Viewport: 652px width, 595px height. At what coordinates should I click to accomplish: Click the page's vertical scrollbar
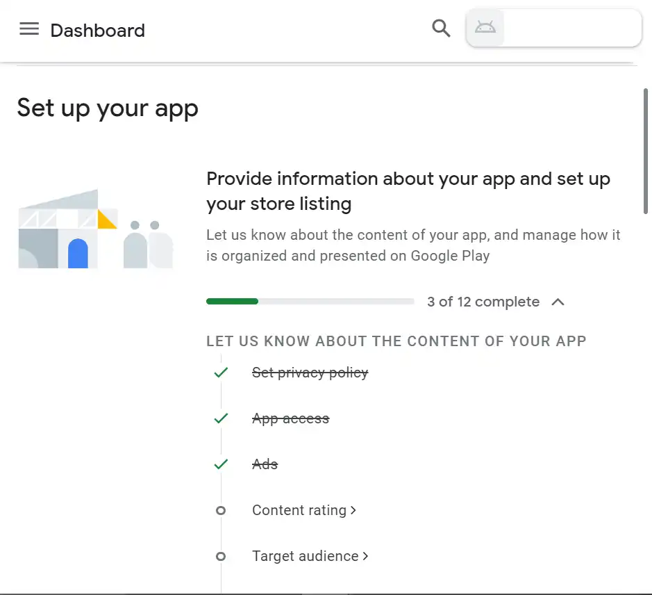pos(646,153)
